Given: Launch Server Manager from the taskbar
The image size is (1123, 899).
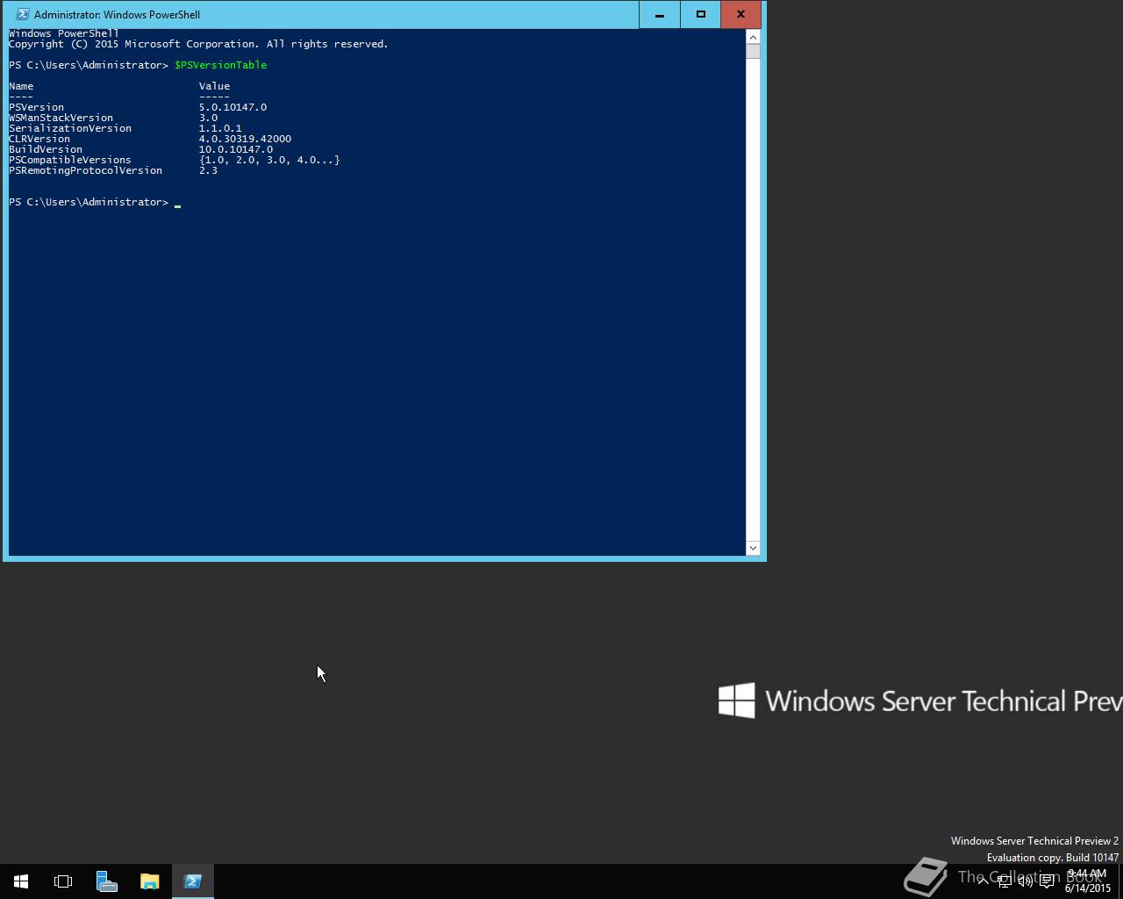Looking at the screenshot, I should click(106, 881).
